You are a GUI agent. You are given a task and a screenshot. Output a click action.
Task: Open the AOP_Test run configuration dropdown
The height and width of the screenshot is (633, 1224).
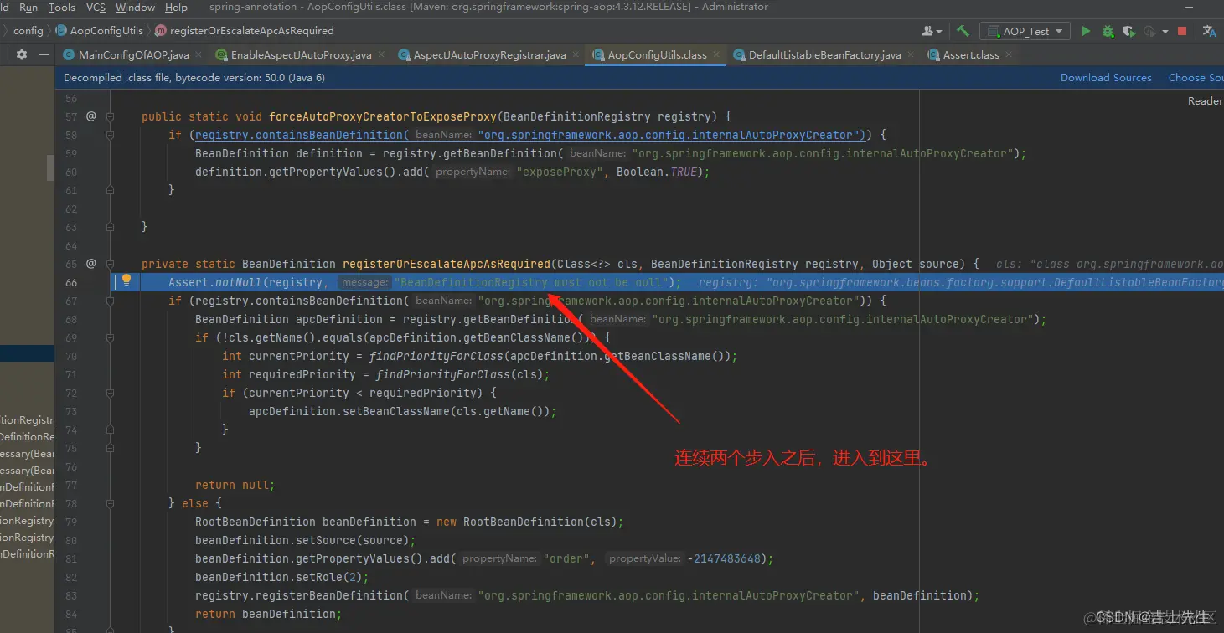click(x=1025, y=31)
